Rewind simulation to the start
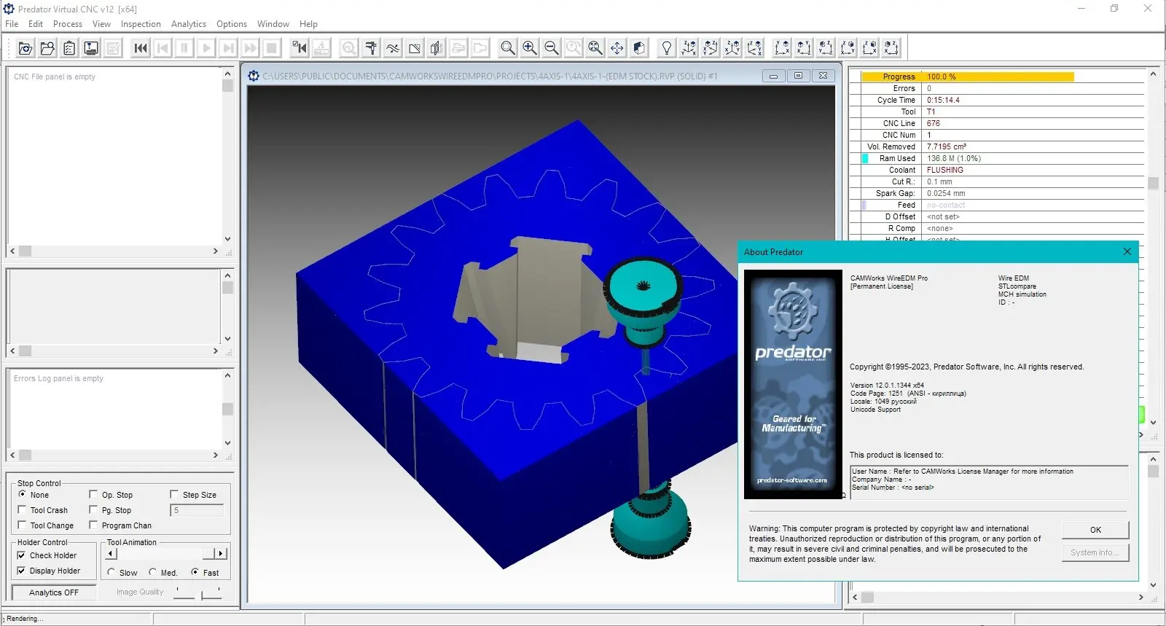Viewport: 1166px width, 626px height. pyautogui.click(x=141, y=48)
